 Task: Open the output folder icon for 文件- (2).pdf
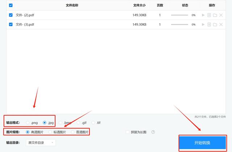(x=215, y=15)
